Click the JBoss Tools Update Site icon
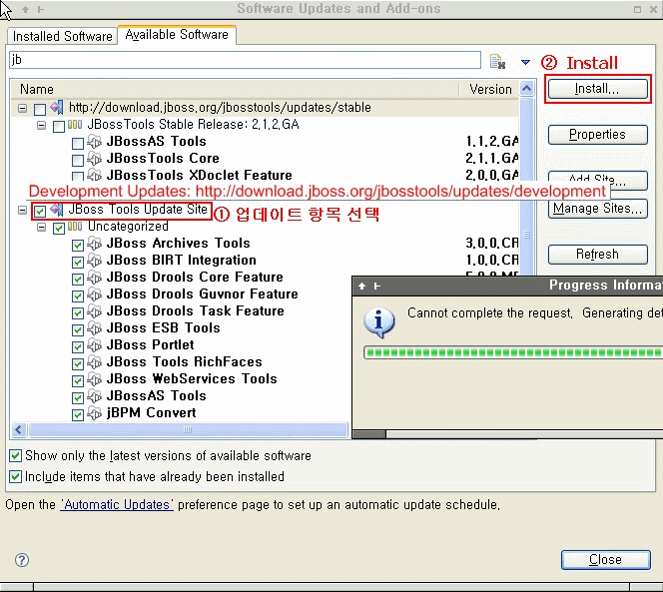 (x=57, y=210)
